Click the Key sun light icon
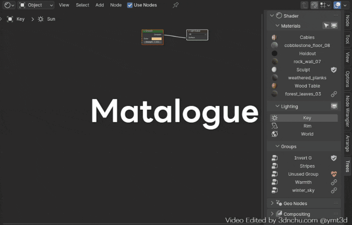Screen dimensions: 352x225 [275, 118]
